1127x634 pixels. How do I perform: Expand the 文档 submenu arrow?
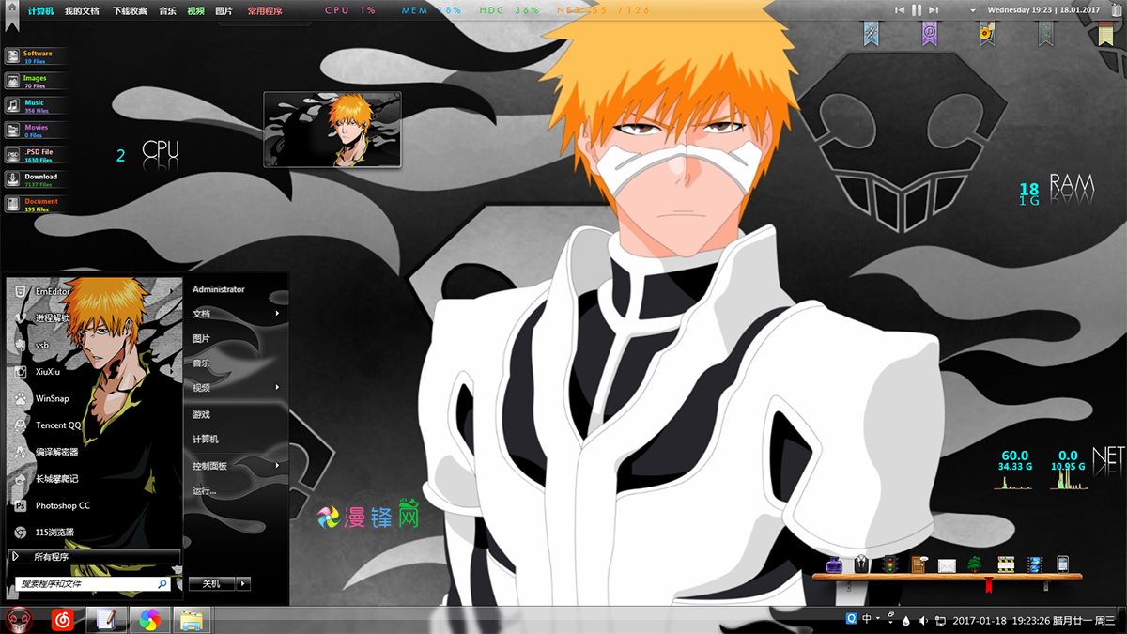(277, 314)
